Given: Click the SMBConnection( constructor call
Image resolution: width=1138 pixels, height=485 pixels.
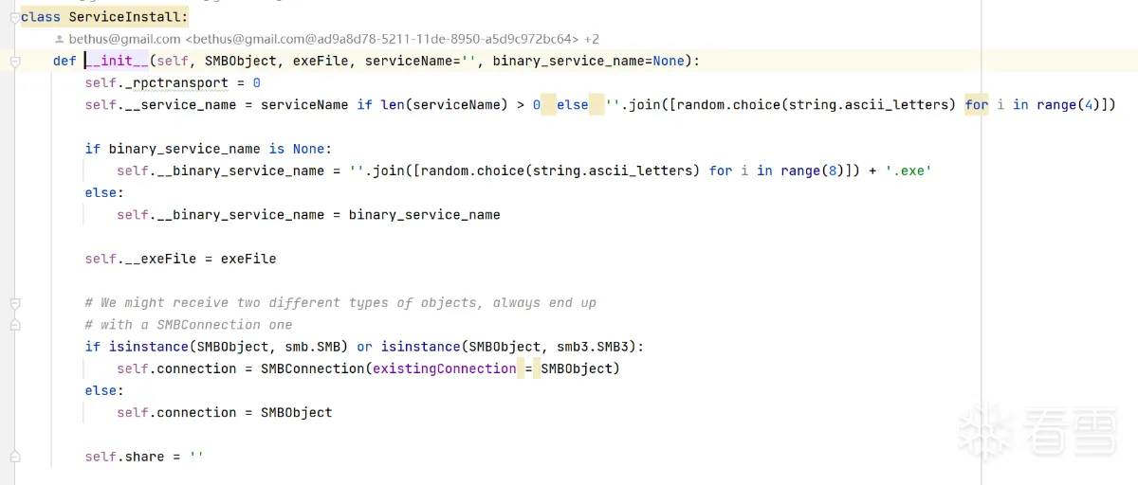Looking at the screenshot, I should coord(317,368).
